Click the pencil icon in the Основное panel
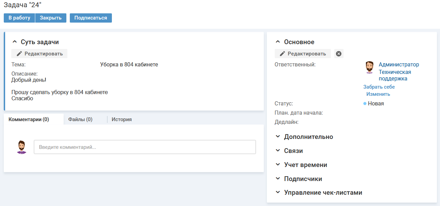This screenshot has height=206, width=440. pos(282,54)
